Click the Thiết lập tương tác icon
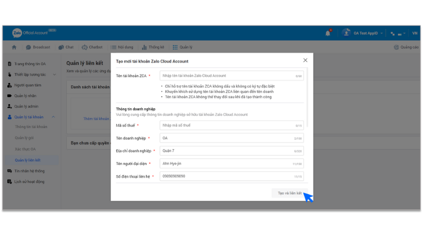 tap(10, 75)
